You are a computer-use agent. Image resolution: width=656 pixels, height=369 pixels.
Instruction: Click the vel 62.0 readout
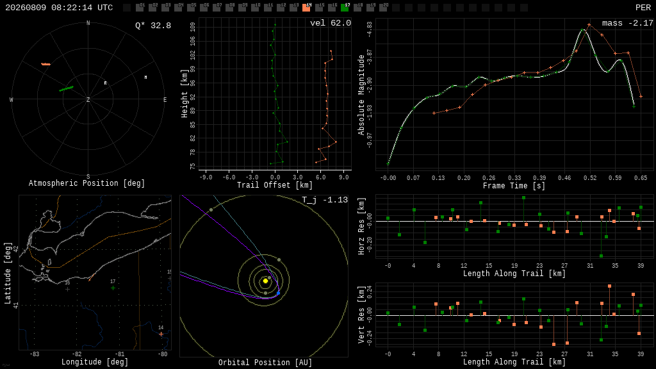[330, 23]
